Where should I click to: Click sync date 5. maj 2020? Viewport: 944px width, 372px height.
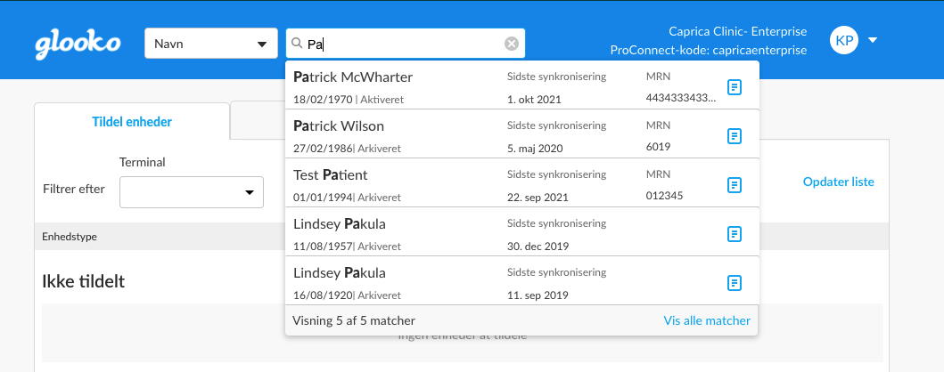pyautogui.click(x=536, y=148)
